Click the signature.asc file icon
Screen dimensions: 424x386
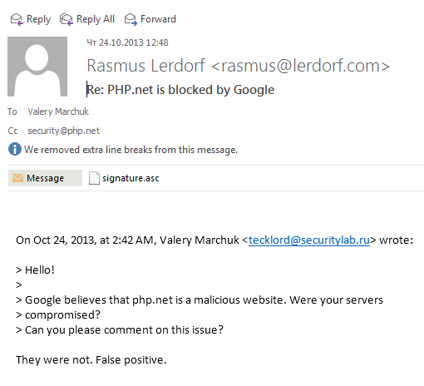pos(94,178)
